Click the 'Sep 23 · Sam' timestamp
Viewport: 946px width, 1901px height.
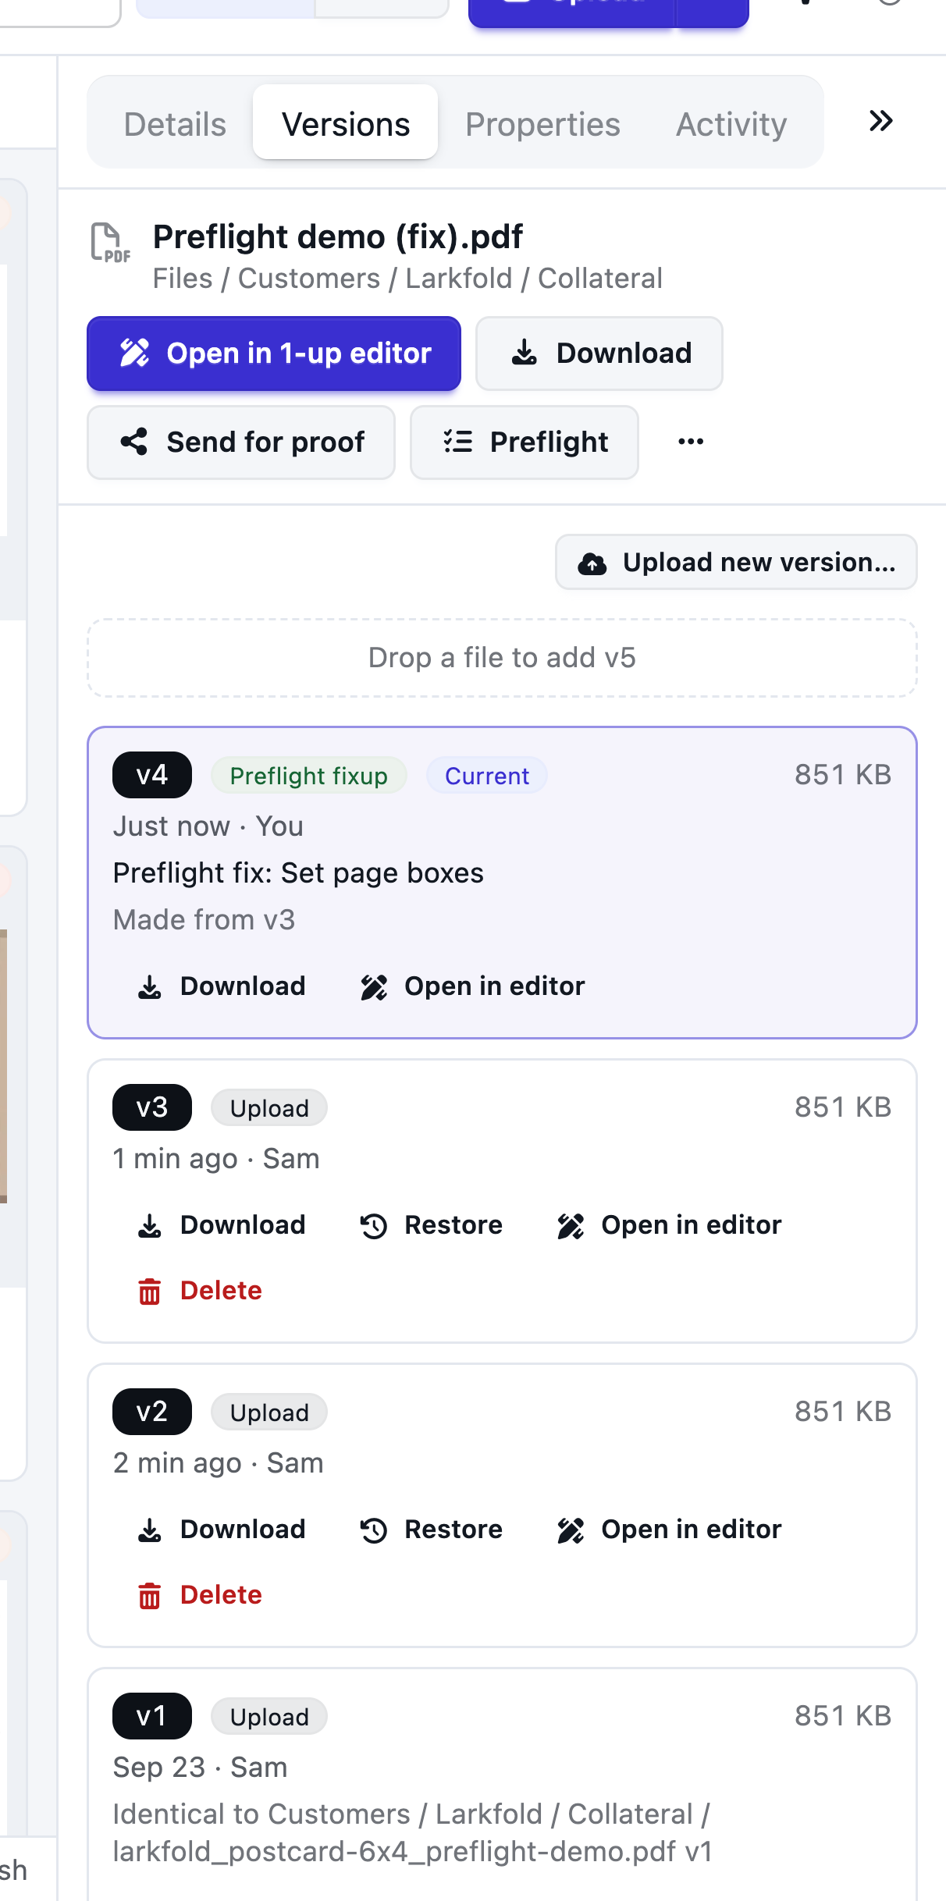[x=201, y=1768]
